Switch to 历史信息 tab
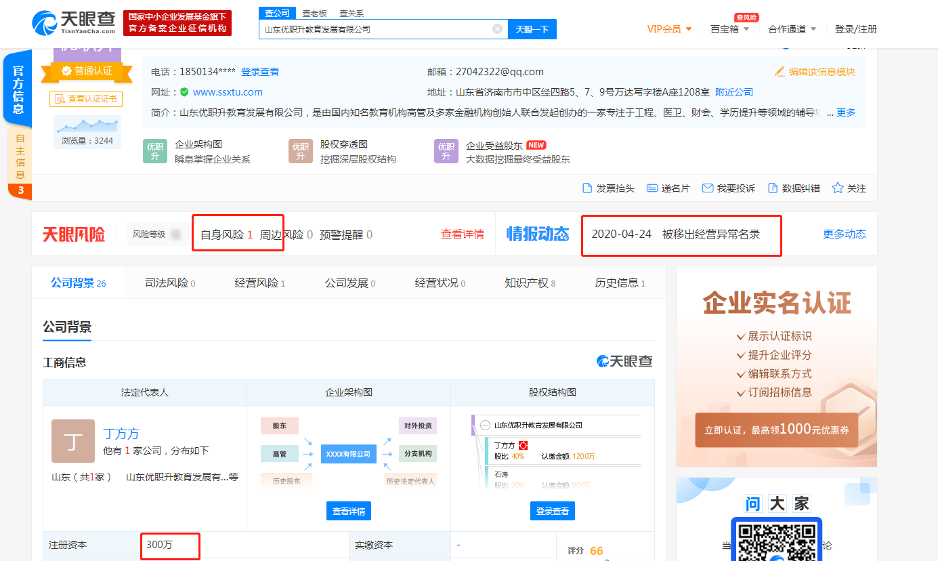Screen dimensions: 938x561 click(620, 283)
